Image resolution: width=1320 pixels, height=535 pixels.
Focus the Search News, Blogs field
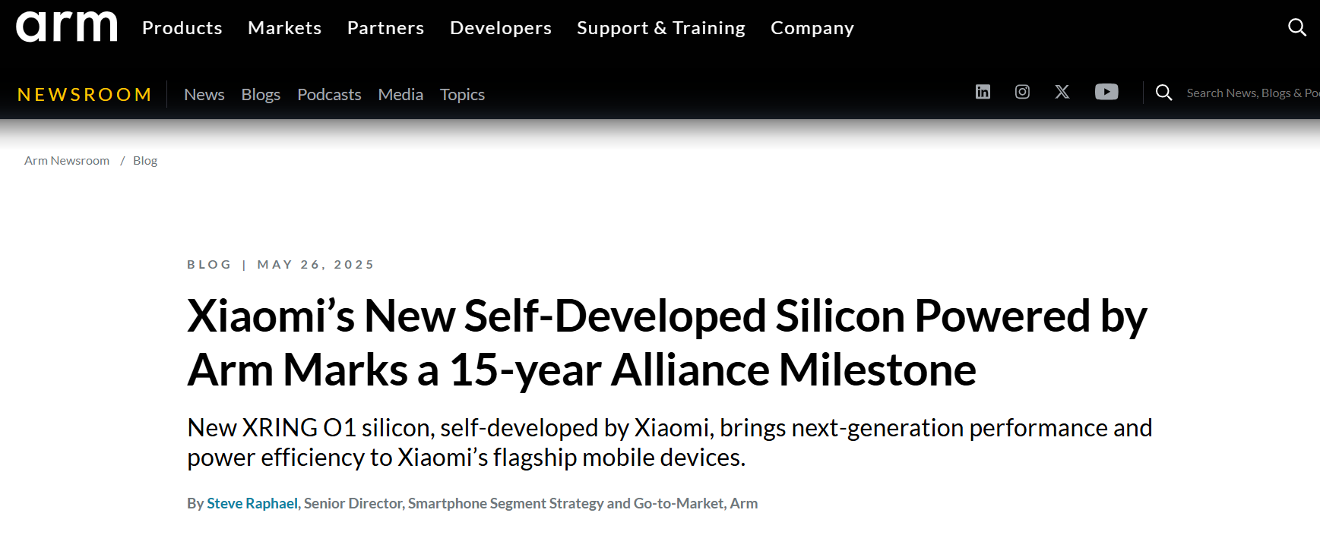point(1250,93)
